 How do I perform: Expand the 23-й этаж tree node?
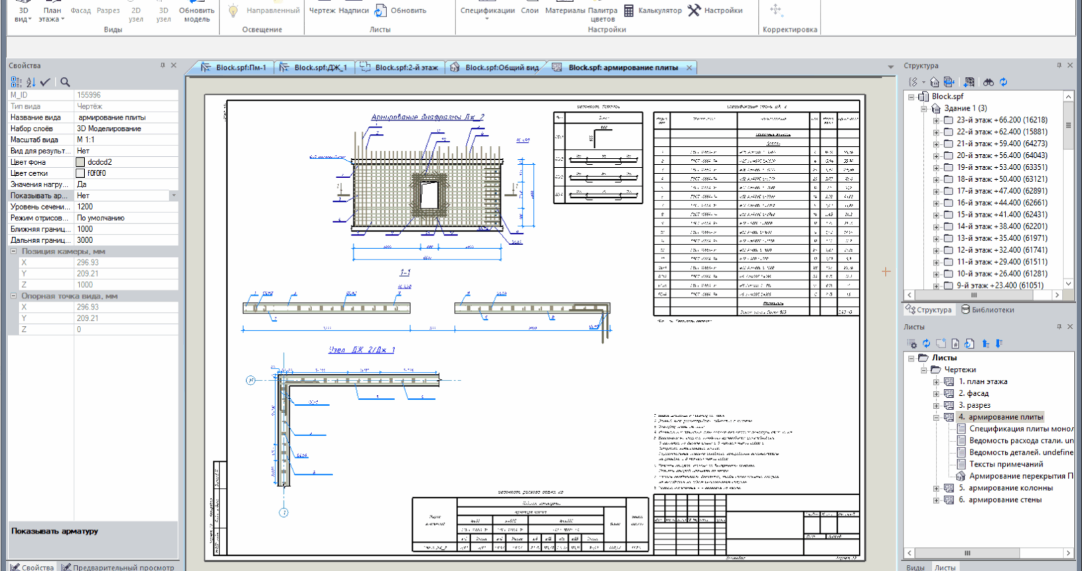936,120
